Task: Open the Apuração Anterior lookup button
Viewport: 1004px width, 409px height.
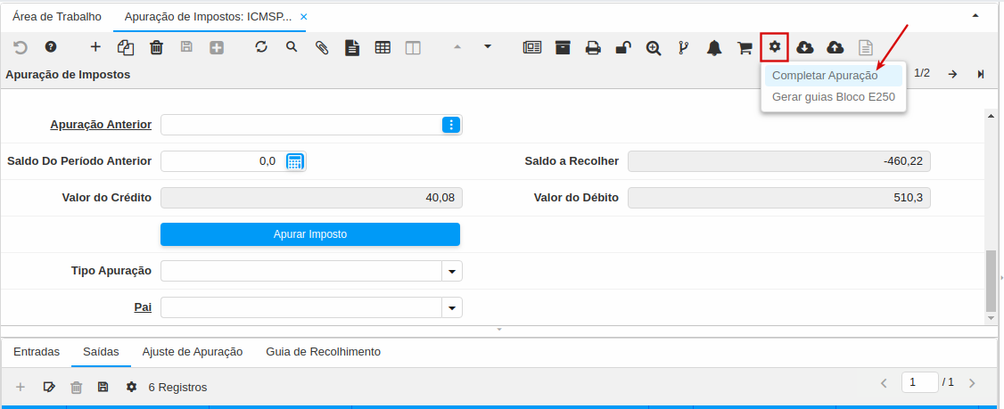Action: [x=451, y=125]
